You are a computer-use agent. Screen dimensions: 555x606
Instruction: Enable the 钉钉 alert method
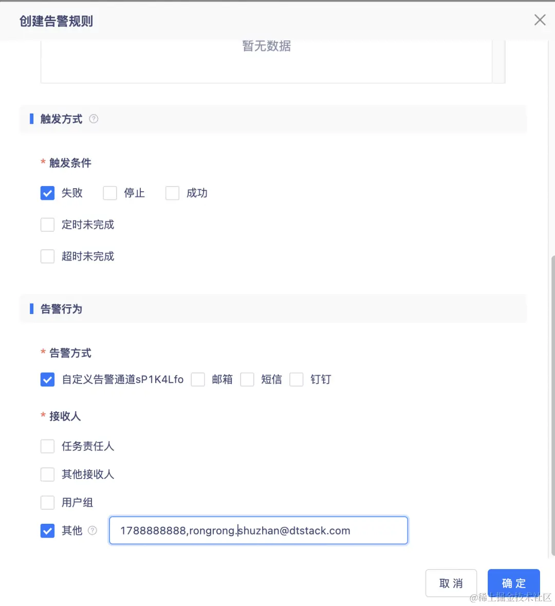point(297,379)
